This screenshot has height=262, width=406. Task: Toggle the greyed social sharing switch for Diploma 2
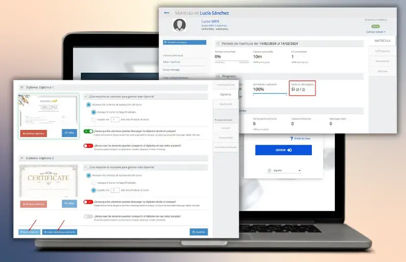(88, 216)
